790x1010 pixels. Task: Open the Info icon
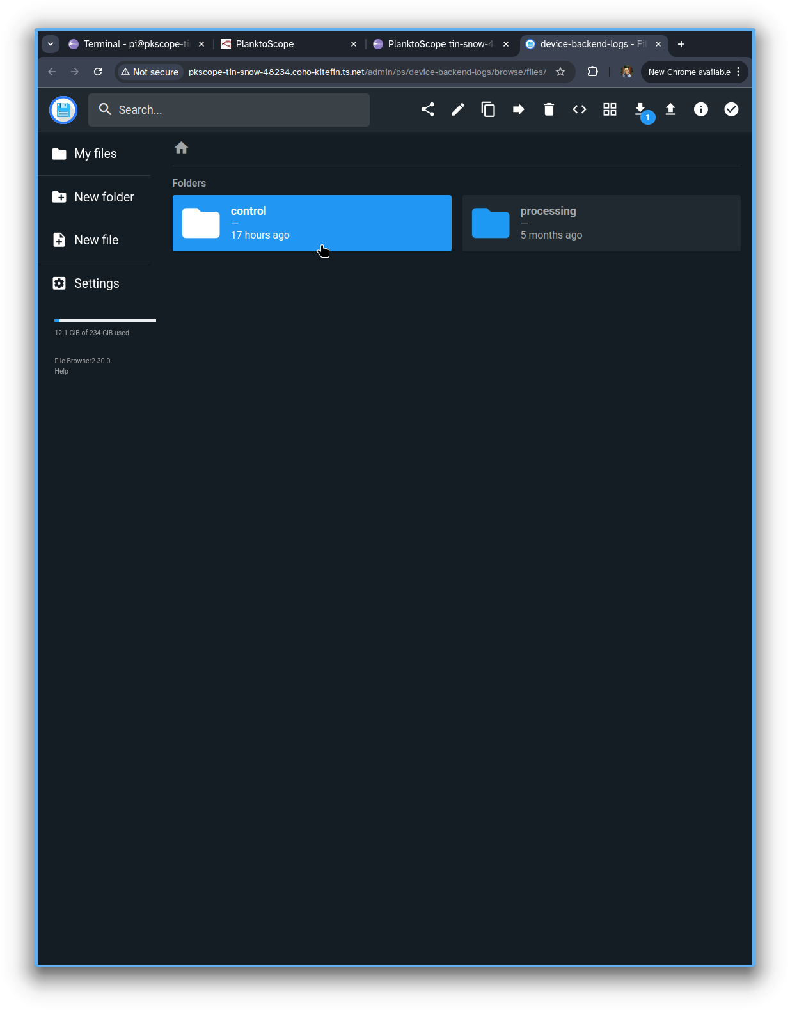coord(701,109)
